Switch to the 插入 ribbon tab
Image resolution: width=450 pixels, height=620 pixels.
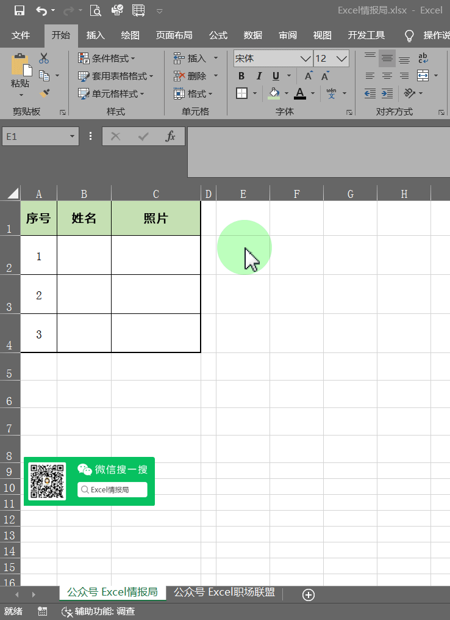pos(96,35)
